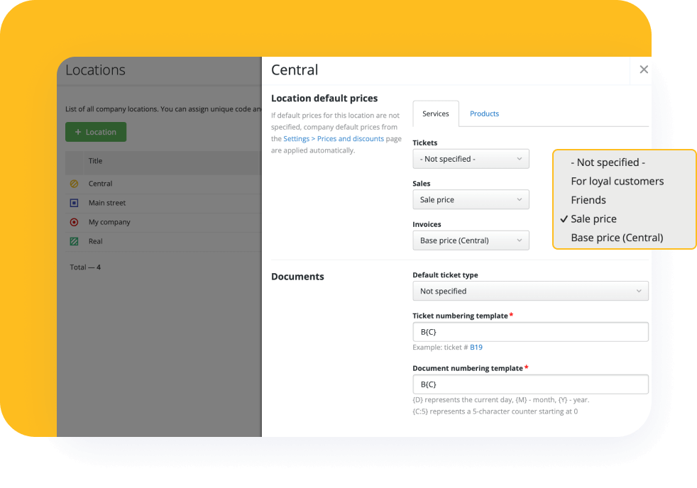Click the Ticket numbering template input field
697x488 pixels.
(x=530, y=331)
